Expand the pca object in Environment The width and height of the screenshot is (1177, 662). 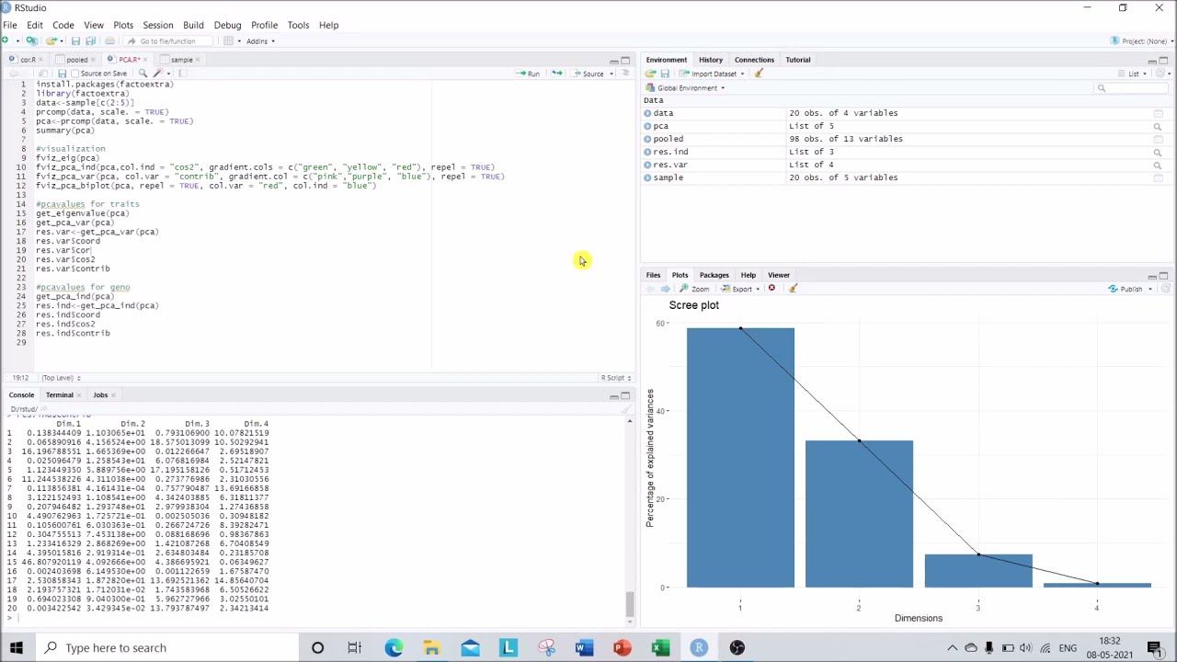(x=648, y=126)
